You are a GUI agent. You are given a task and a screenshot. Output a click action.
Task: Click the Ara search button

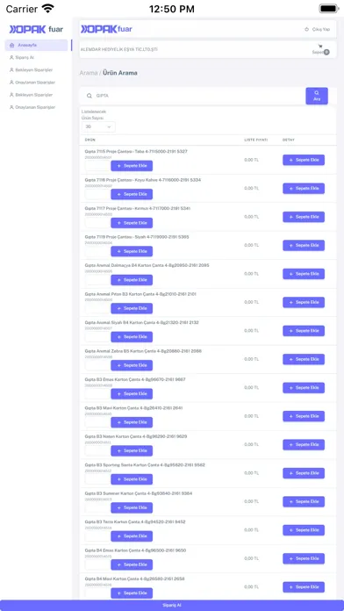point(317,96)
